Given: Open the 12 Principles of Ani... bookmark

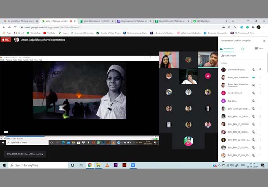Looking at the screenshot, I should (x=243, y=33).
